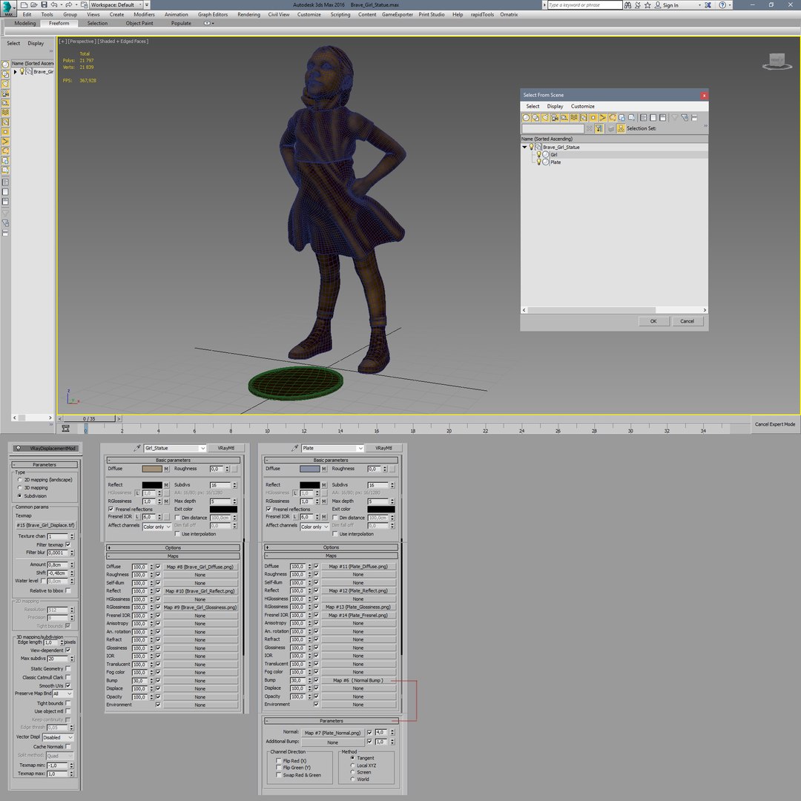Open Customize menu in Select From Scene dialog

tap(582, 106)
